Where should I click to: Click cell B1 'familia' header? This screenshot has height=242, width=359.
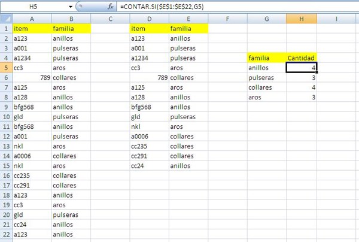click(71, 29)
